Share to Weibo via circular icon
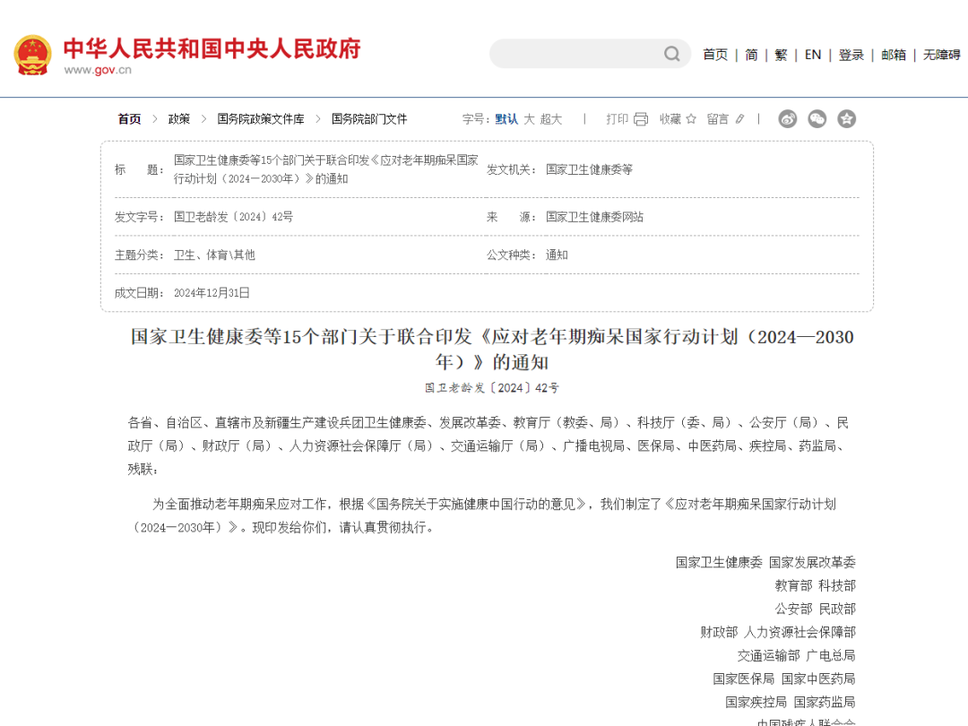The height and width of the screenshot is (726, 968). tap(787, 118)
